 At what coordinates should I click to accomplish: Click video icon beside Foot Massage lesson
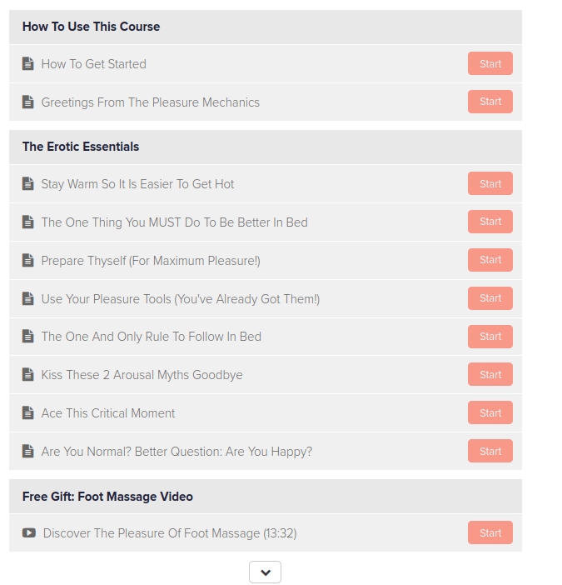pyautogui.click(x=29, y=533)
